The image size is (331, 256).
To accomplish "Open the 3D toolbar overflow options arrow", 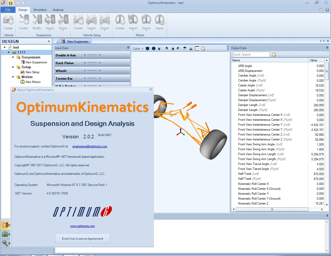I will coord(228,48).
